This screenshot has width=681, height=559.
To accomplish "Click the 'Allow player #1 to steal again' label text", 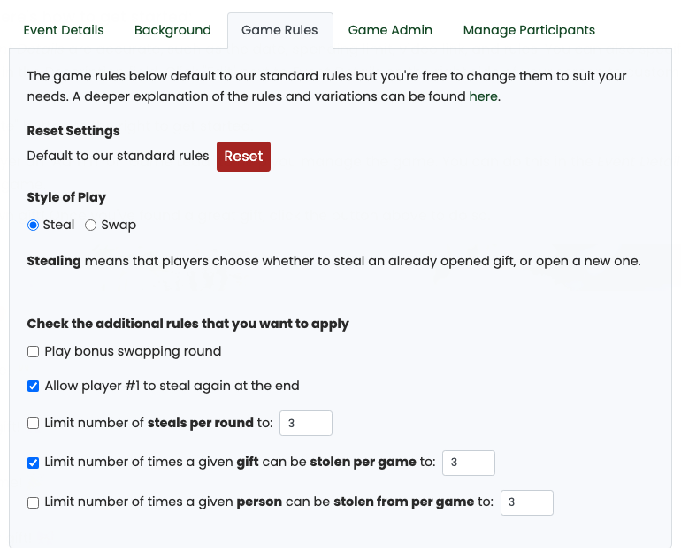I will [x=172, y=386].
